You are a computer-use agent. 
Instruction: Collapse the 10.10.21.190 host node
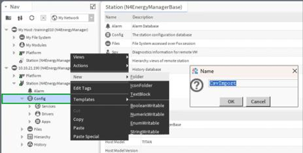[7, 68]
